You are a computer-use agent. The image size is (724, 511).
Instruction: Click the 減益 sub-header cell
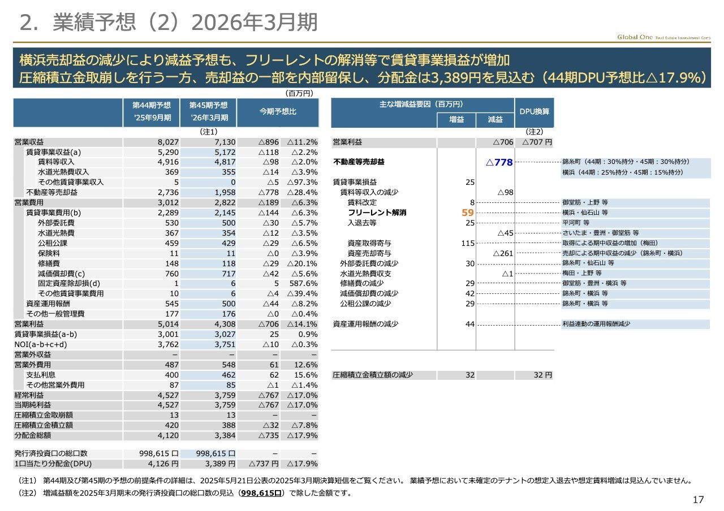point(494,119)
